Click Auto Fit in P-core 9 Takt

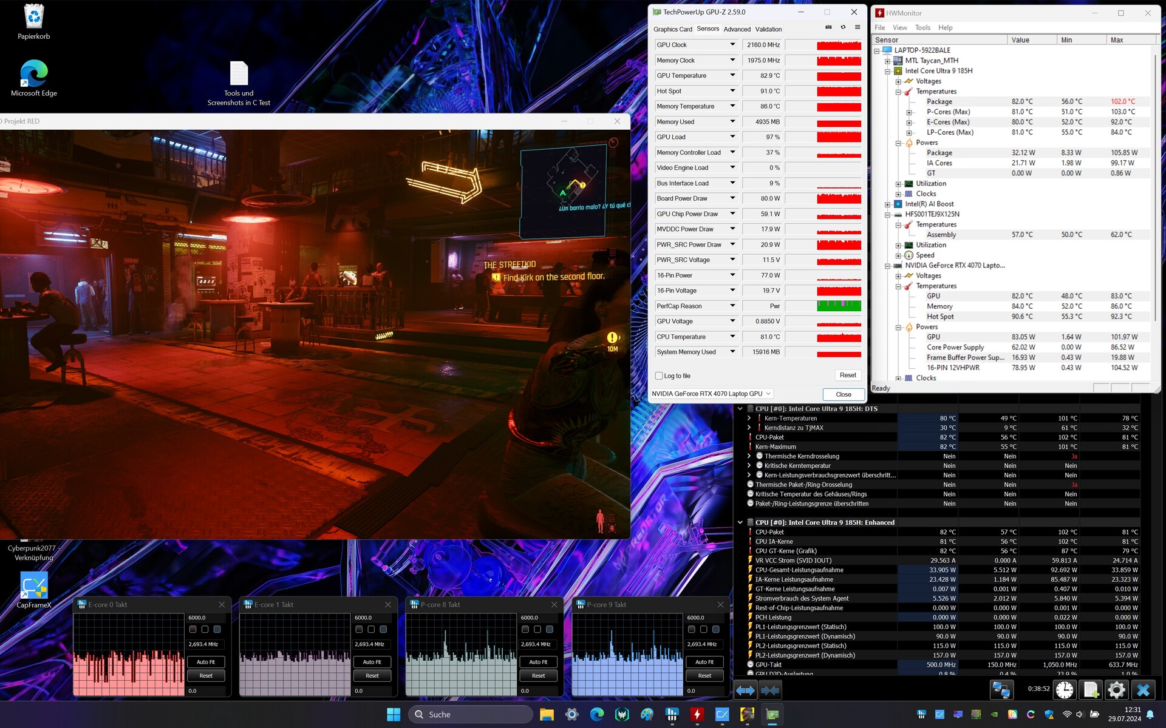(704, 662)
